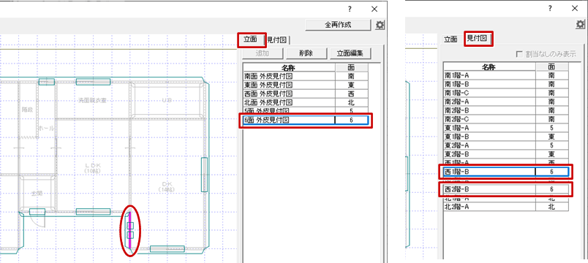
Task: Click the help question mark in left dialog
Action: pyautogui.click(x=350, y=9)
